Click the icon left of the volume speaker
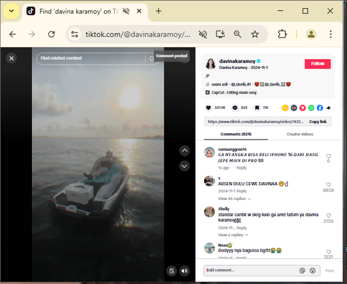The height and width of the screenshot is (284, 347). click(171, 271)
